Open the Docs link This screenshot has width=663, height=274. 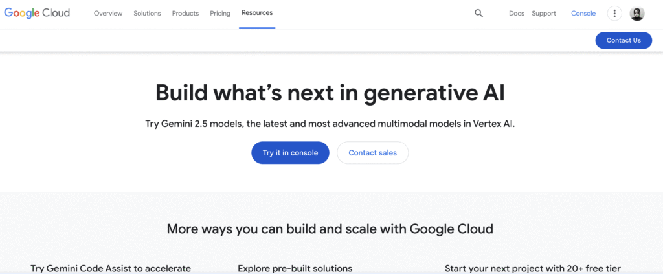(x=516, y=14)
